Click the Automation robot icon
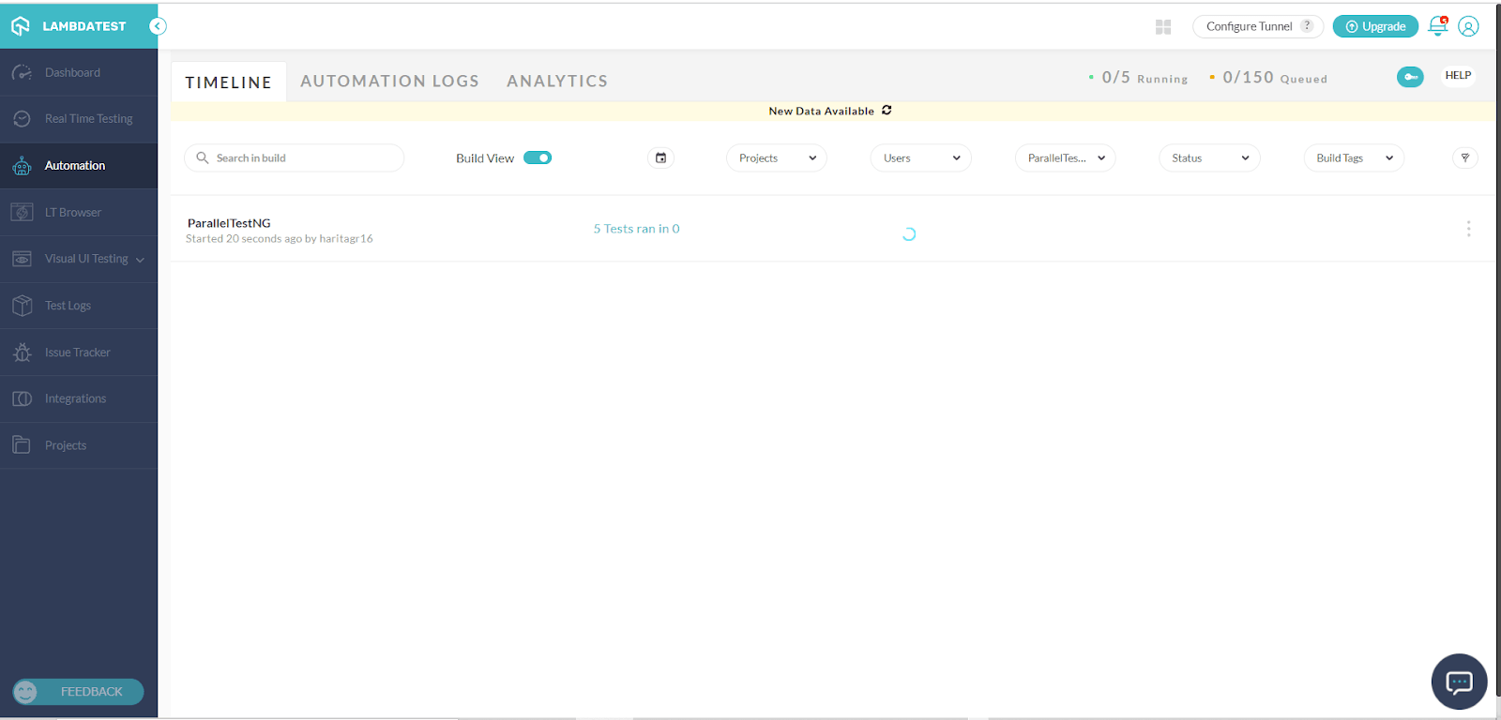 pos(22,166)
